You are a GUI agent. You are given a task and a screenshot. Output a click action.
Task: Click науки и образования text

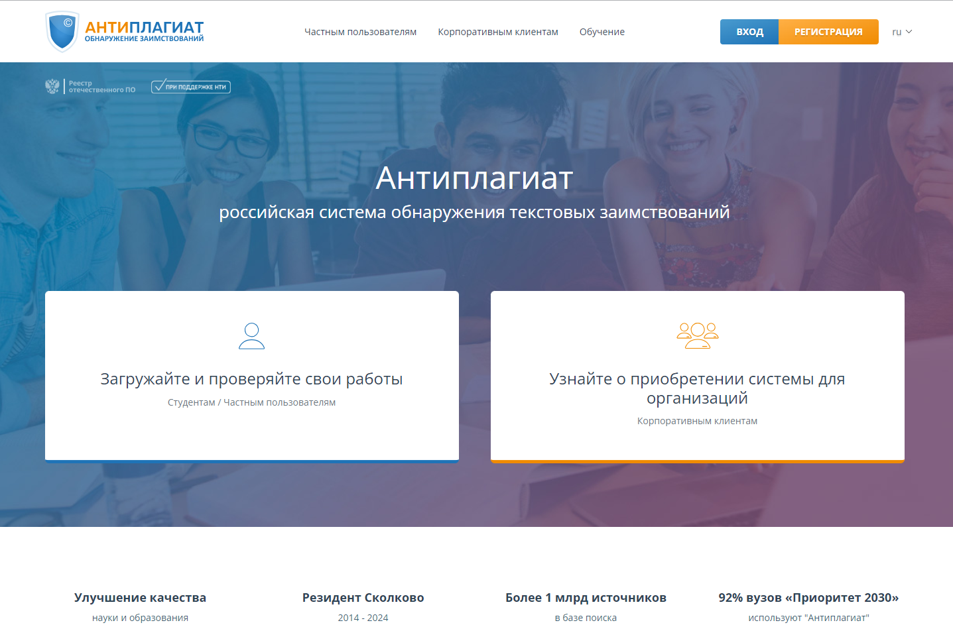[x=140, y=618]
